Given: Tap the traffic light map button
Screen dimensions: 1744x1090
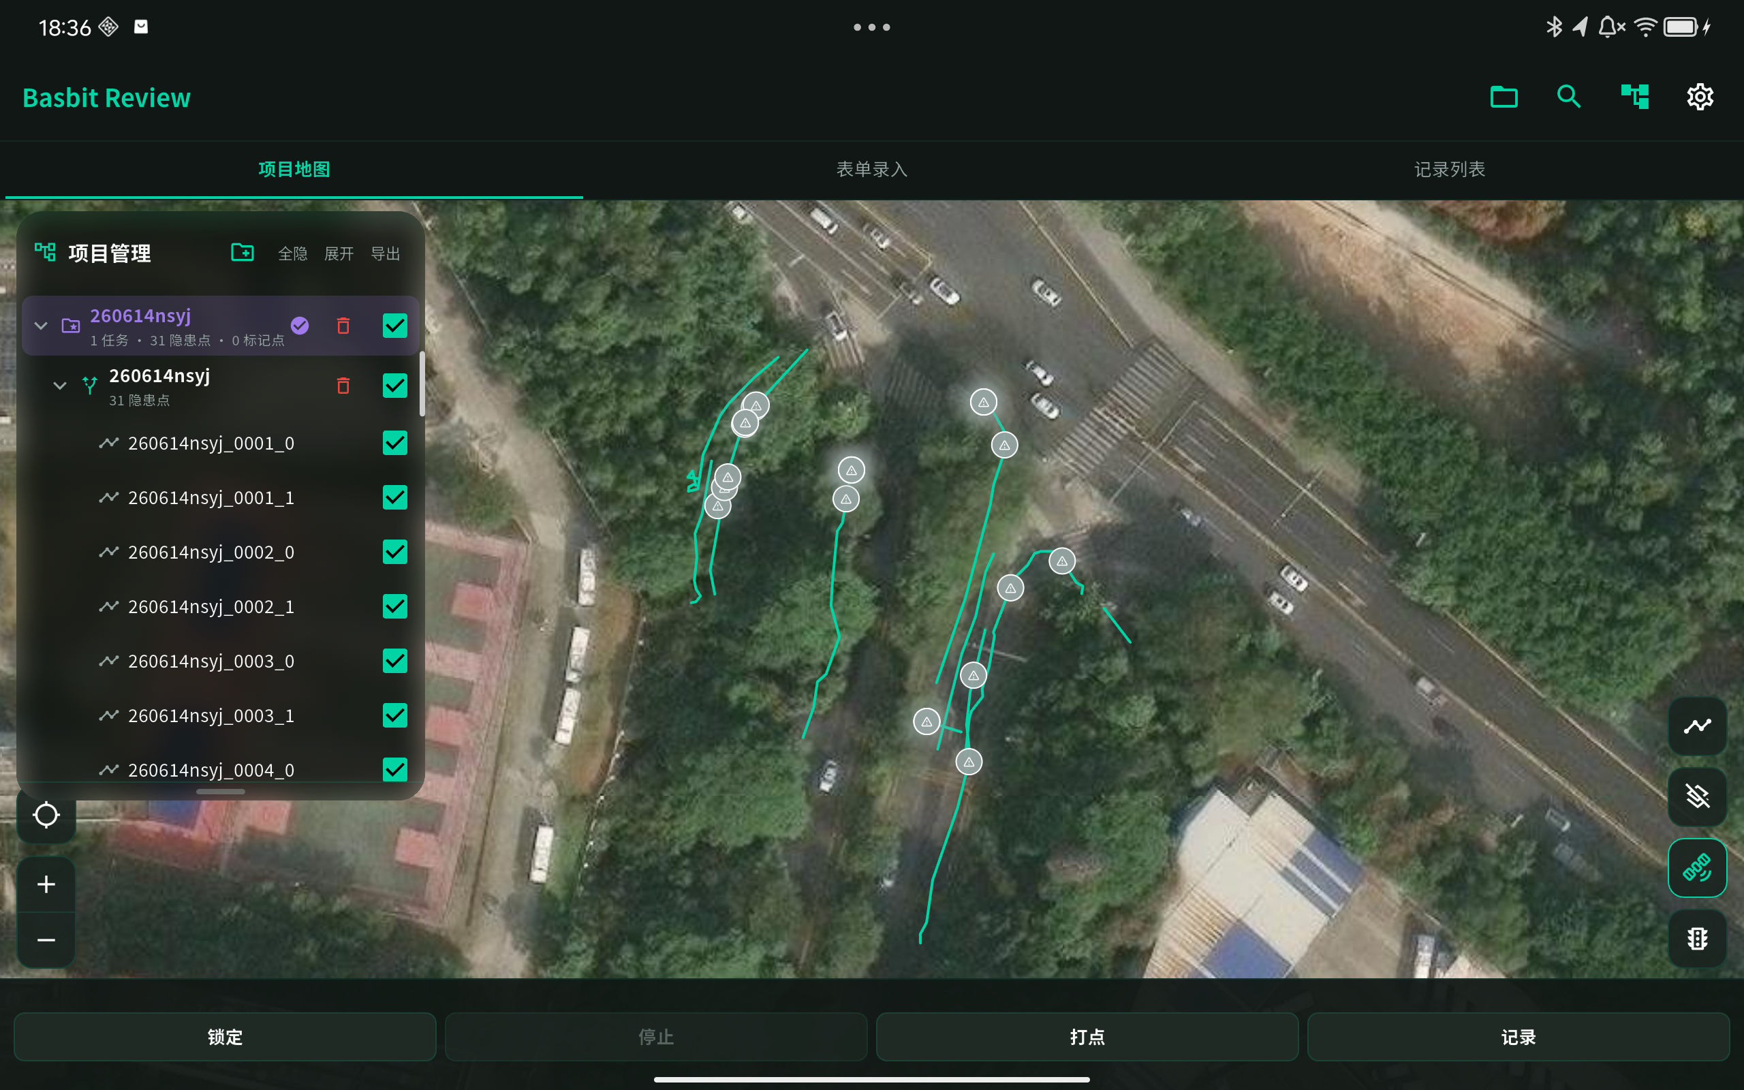Looking at the screenshot, I should pyautogui.click(x=1697, y=938).
